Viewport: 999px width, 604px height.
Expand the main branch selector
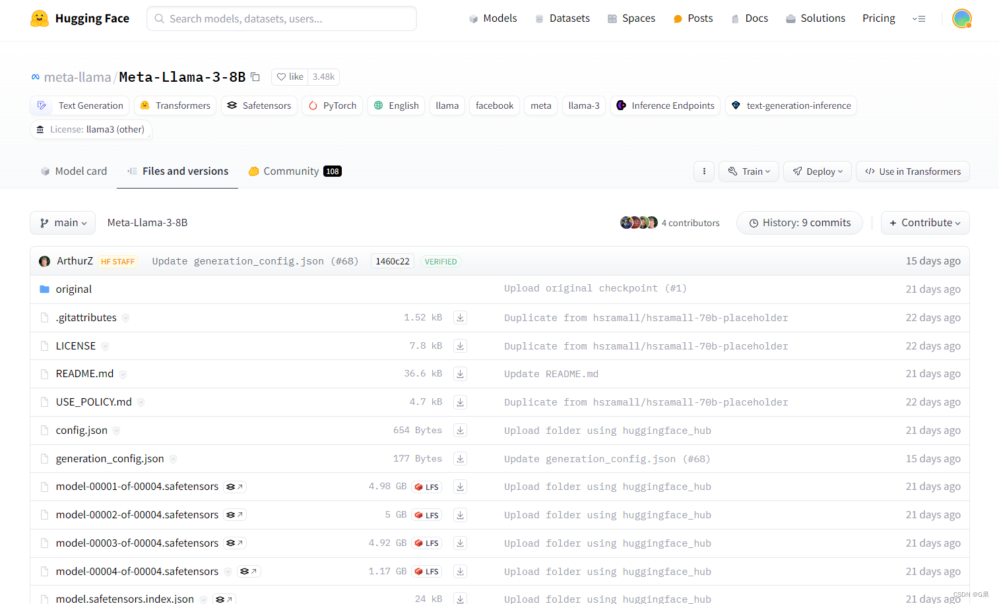coord(63,223)
